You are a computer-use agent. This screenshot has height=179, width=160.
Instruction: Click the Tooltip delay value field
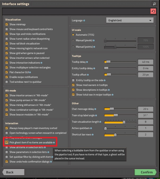[145, 62]
